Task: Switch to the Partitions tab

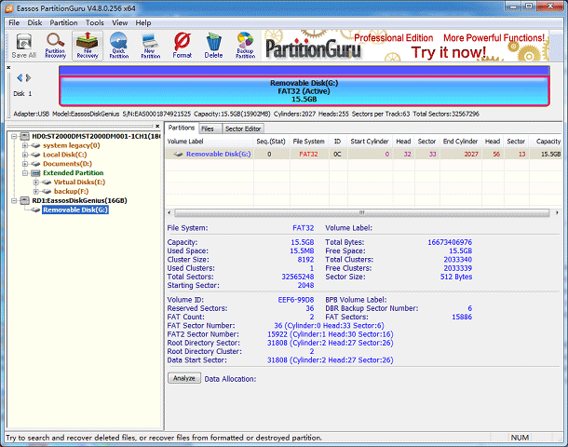Action: (182, 128)
